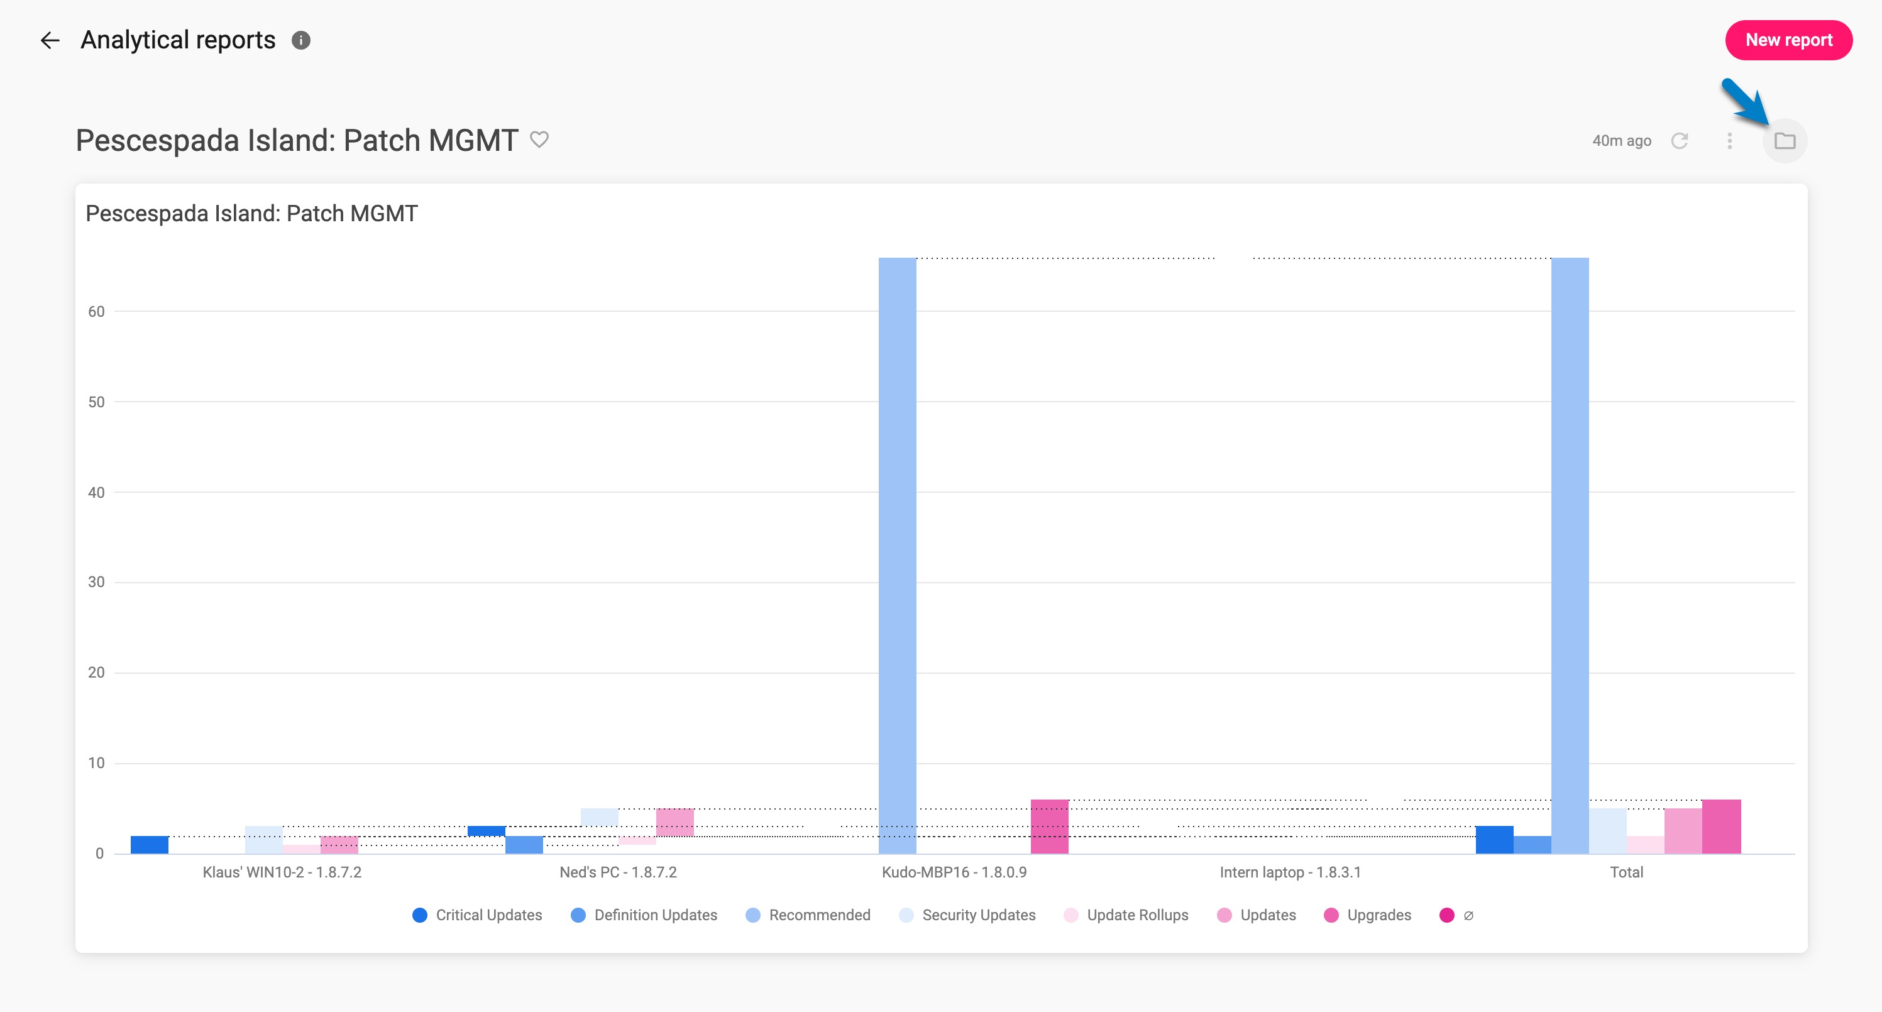Click the Security Updates bar for Ned's PC
The height and width of the screenshot is (1012, 1882).
click(x=600, y=817)
